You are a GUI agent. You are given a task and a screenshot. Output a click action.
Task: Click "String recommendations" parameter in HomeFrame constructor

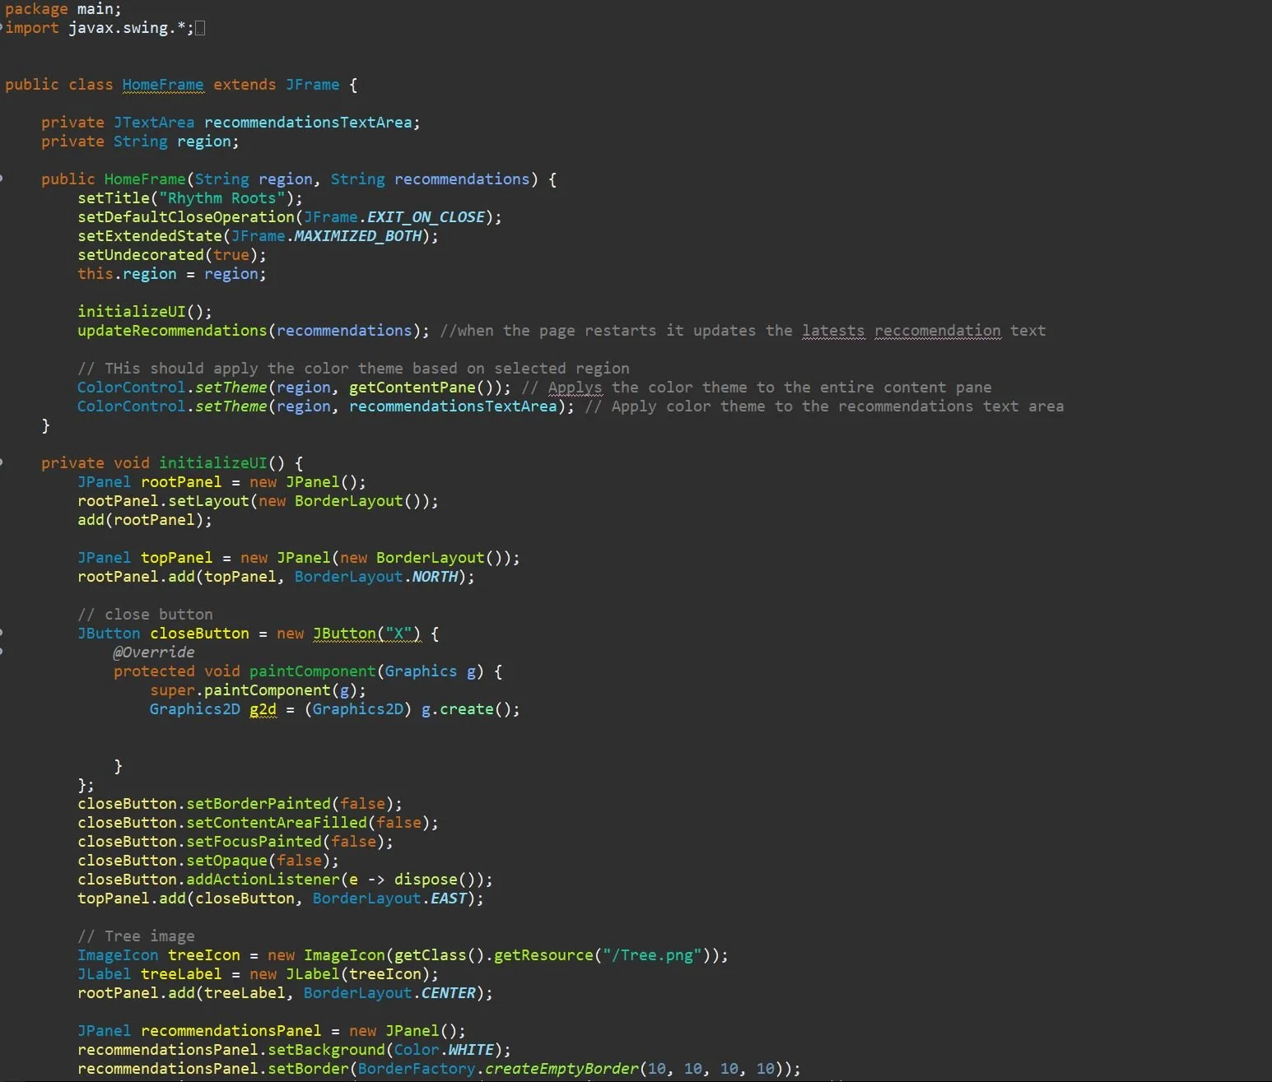pos(430,179)
